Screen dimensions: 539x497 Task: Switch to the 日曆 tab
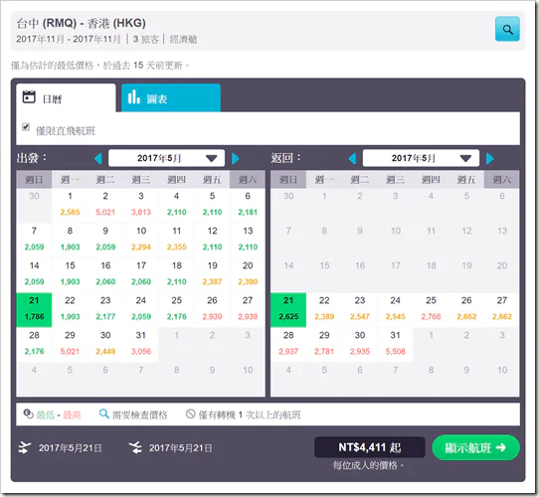[x=66, y=97]
